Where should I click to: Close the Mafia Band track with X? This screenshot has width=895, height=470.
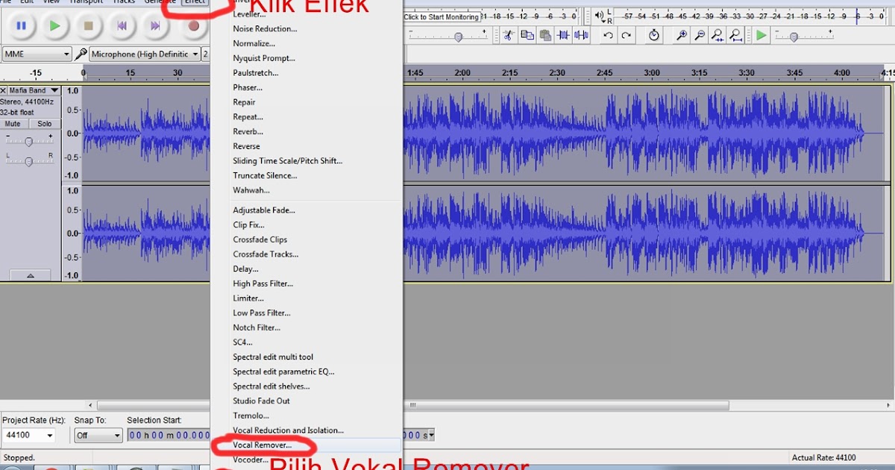pyautogui.click(x=4, y=90)
